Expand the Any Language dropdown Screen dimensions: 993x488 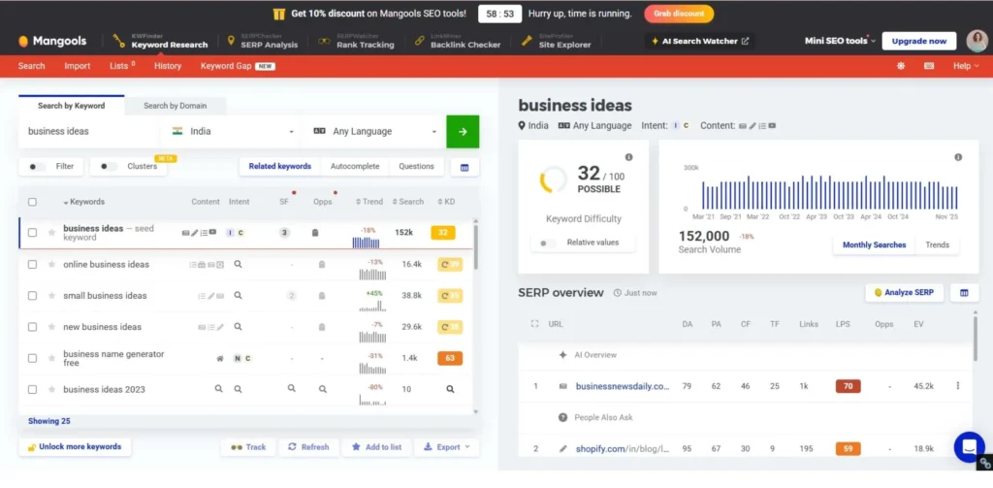click(x=374, y=132)
